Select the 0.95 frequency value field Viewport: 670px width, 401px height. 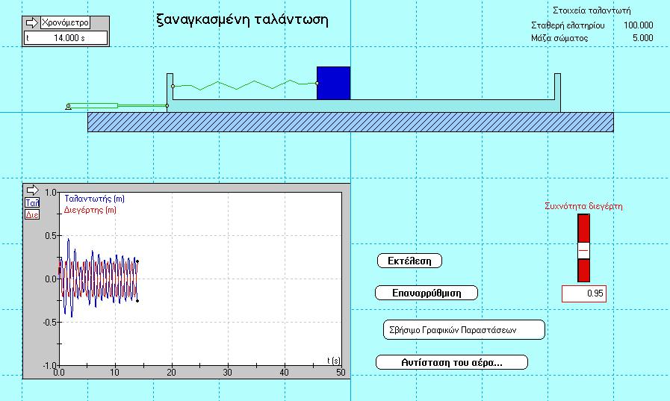583,293
